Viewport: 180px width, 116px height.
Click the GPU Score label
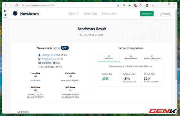[35, 87]
